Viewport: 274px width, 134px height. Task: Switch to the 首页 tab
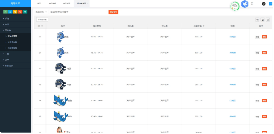(39, 3)
